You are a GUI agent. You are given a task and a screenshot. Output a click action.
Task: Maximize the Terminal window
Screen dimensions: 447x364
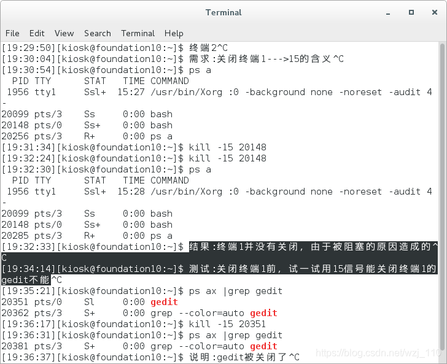tap(411, 12)
